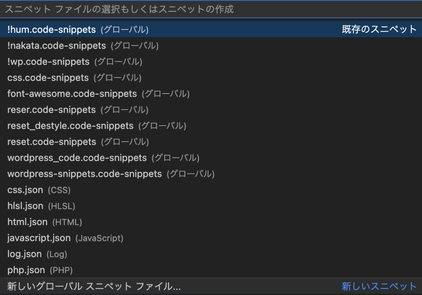Image resolution: width=422 pixels, height=295 pixels.
Task: Select log.json Log snippet file
Action: pyautogui.click(x=24, y=254)
